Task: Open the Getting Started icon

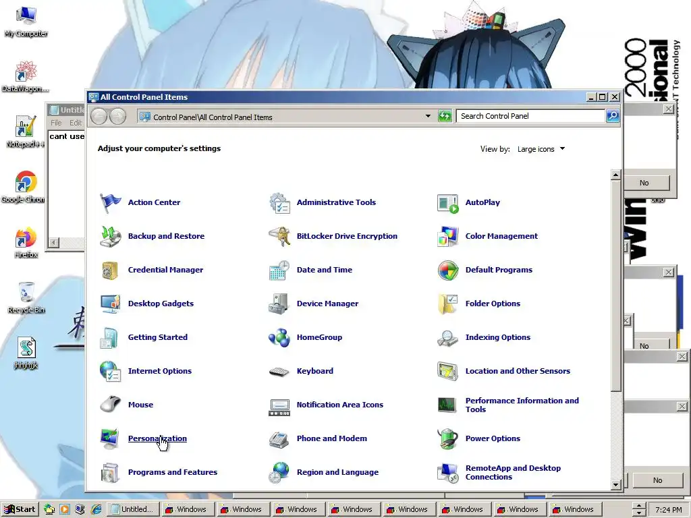Action: coord(110,338)
